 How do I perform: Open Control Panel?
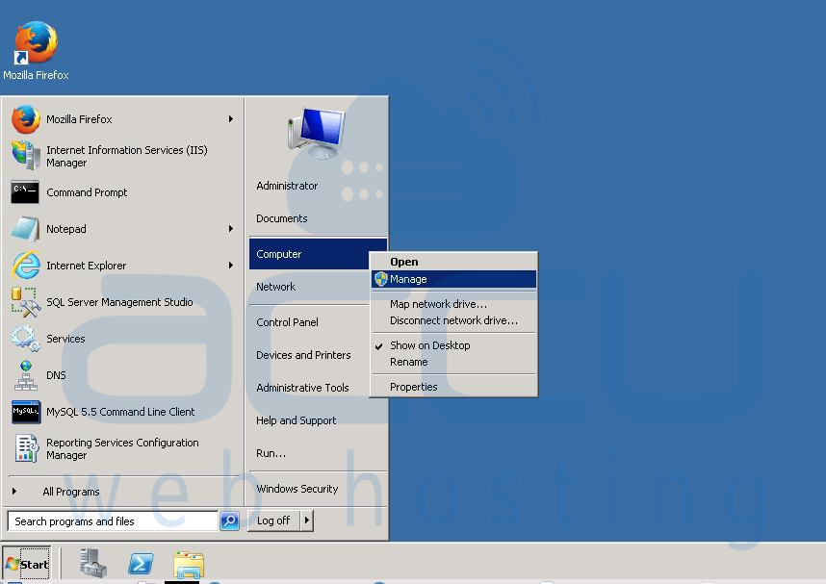[x=287, y=322]
